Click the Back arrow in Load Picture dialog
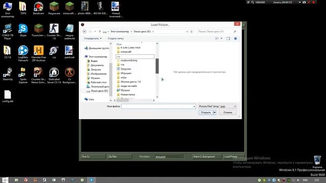This screenshot has width=326, height=183. pyautogui.click(x=85, y=32)
